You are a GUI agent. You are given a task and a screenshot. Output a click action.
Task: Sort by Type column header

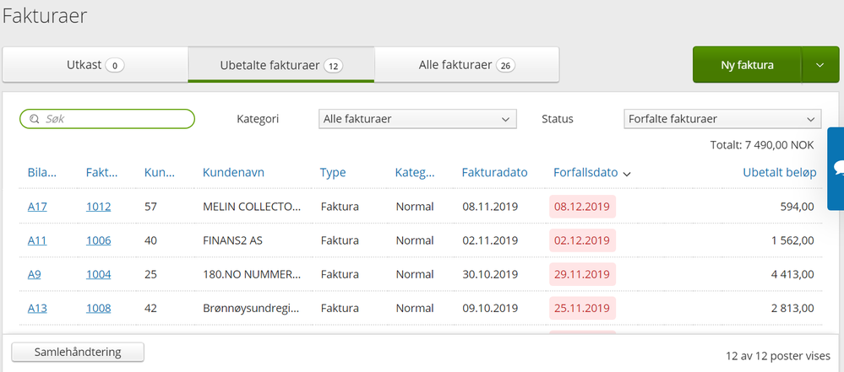click(333, 173)
